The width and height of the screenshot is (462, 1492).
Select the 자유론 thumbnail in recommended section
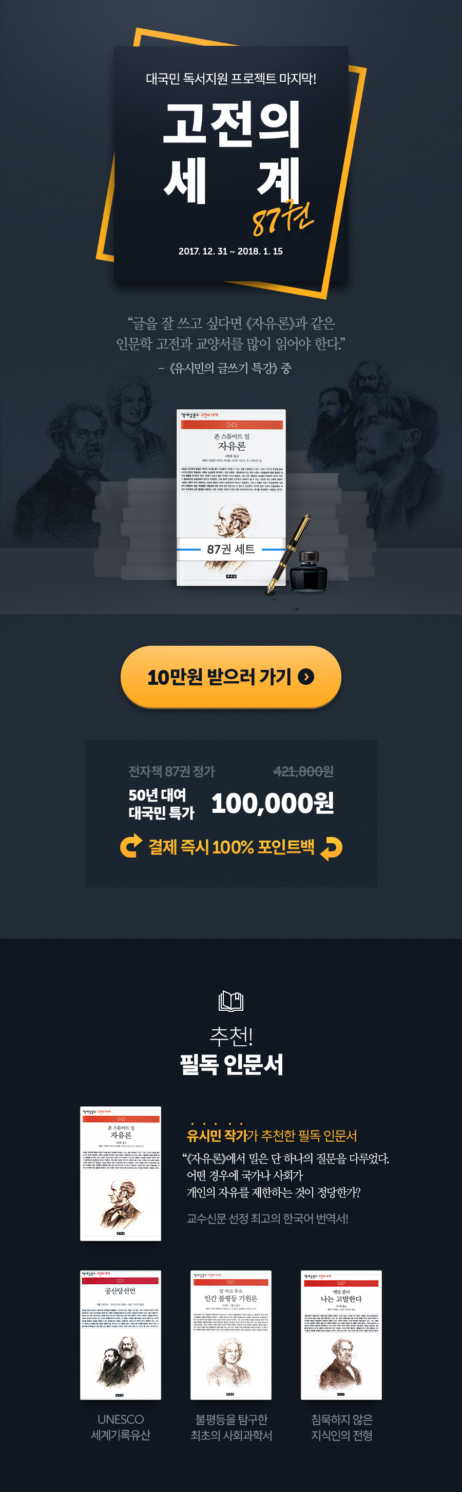coord(120,1173)
